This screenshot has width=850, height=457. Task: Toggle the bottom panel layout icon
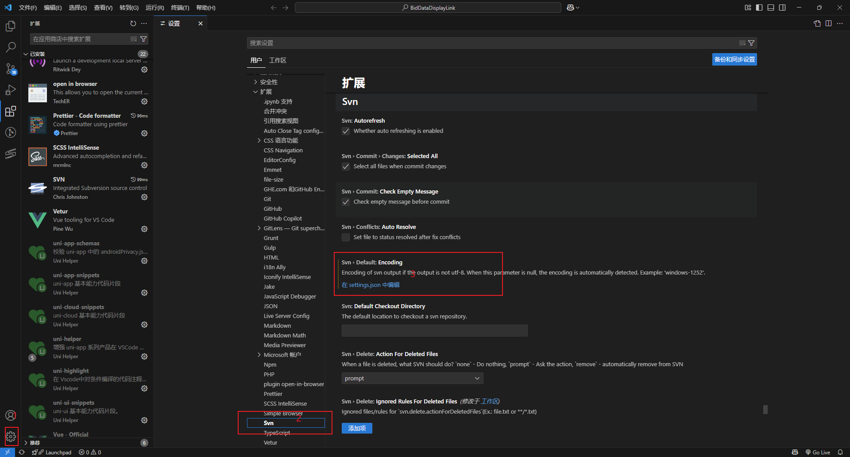coord(771,8)
